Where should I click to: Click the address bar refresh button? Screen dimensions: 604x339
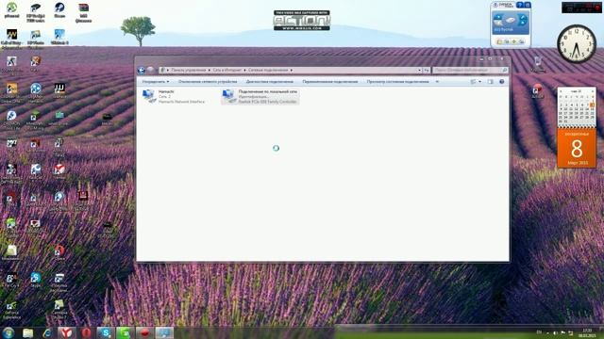pyautogui.click(x=426, y=70)
